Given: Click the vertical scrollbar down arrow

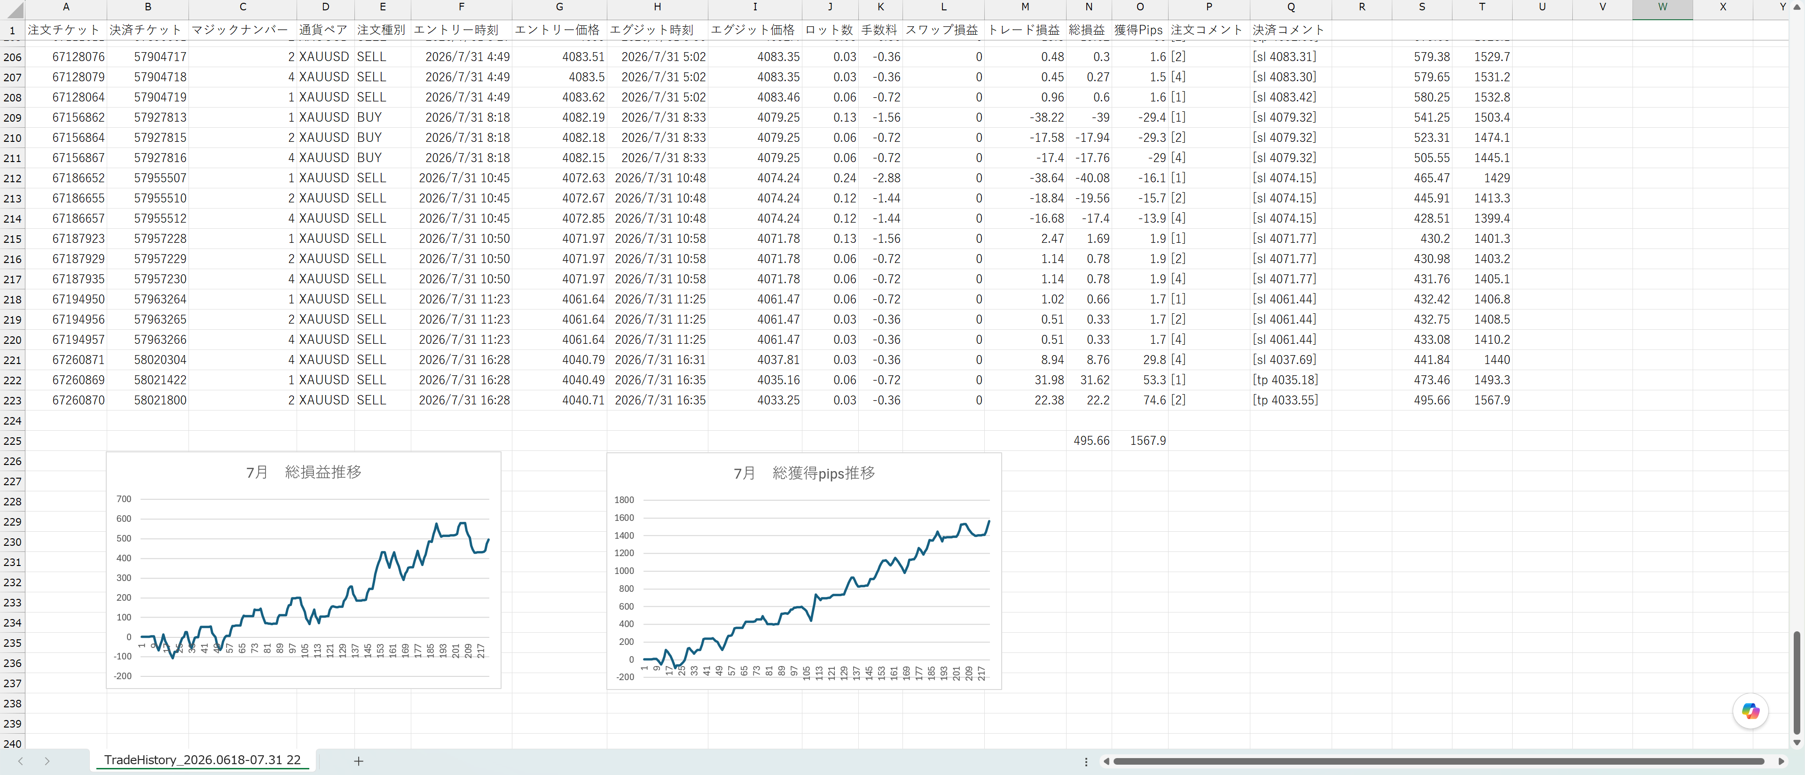Looking at the screenshot, I should [x=1797, y=742].
